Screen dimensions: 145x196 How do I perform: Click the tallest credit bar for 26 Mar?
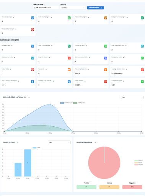point(28,163)
